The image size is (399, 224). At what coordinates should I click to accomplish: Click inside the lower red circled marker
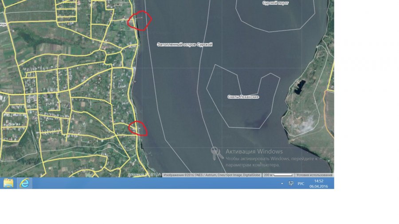point(138,128)
